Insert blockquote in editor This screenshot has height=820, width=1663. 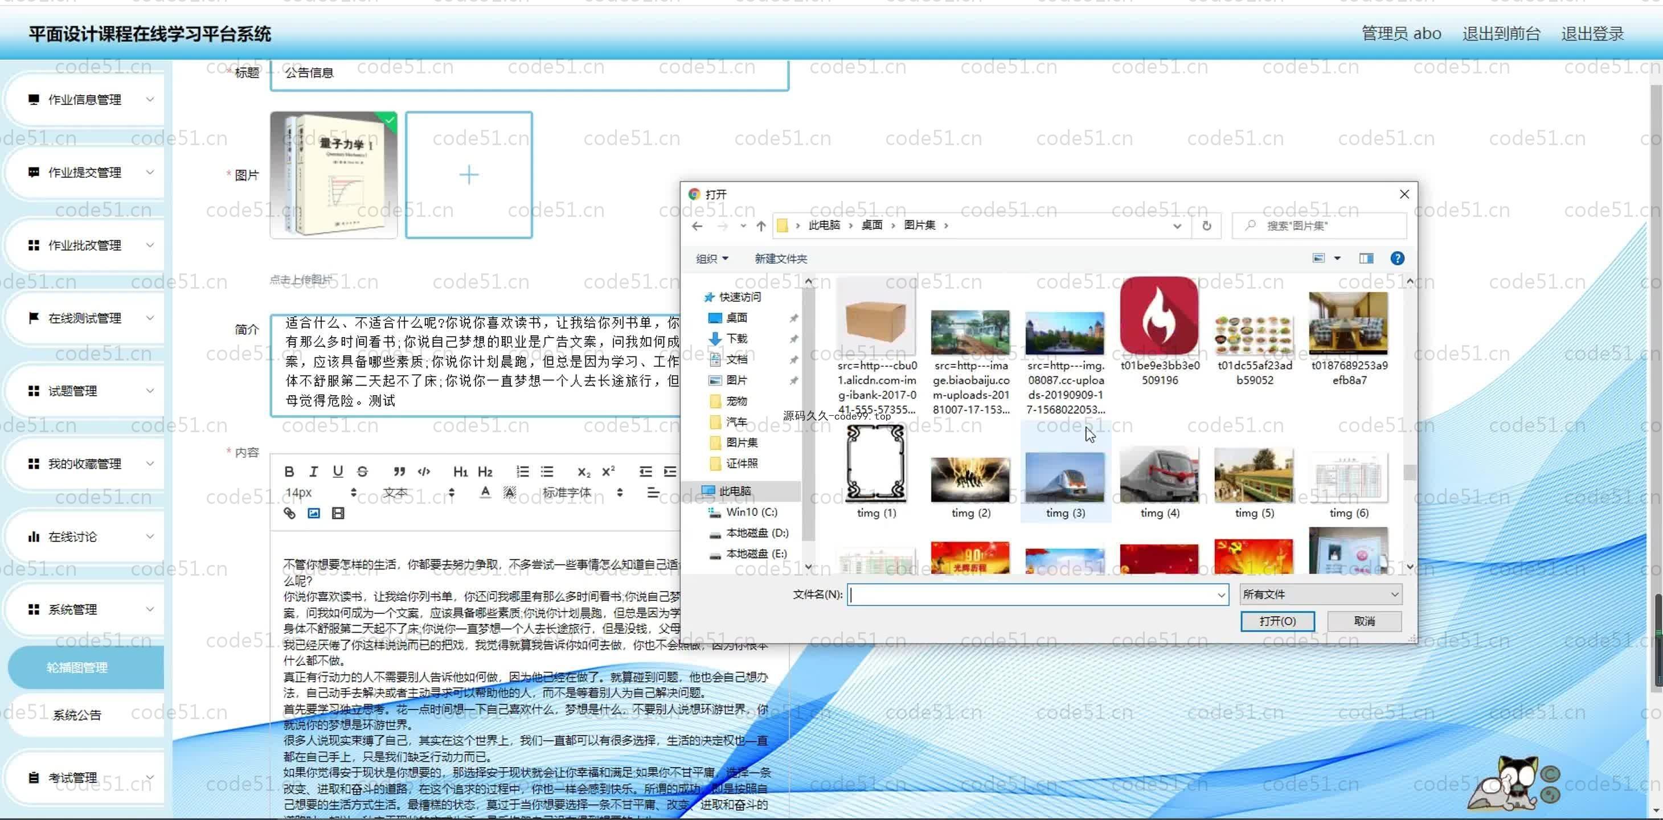[400, 471]
